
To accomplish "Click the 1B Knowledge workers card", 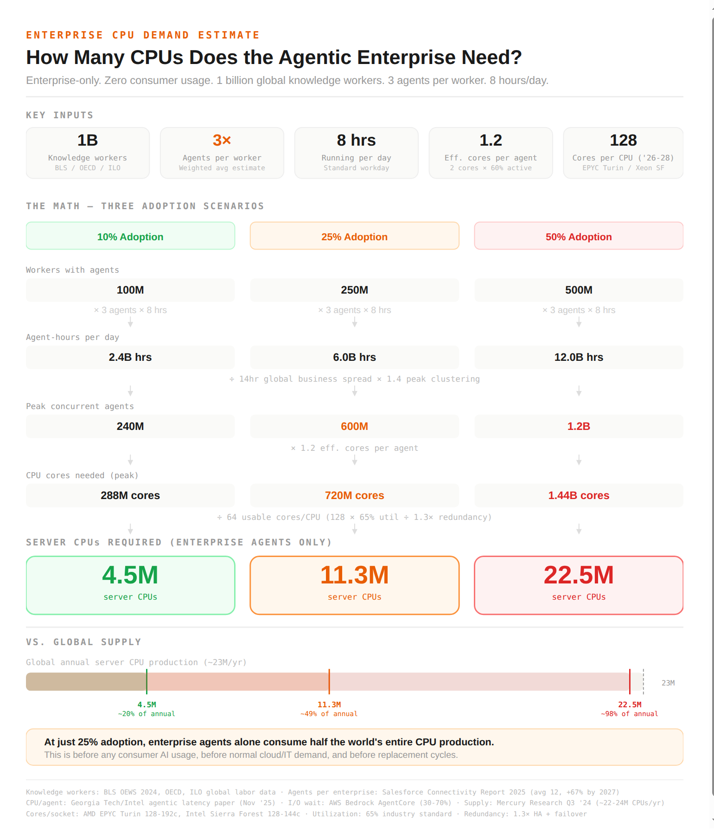I will (88, 153).
